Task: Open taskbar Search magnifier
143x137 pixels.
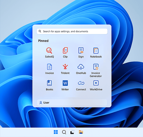Action: [x=64, y=132]
